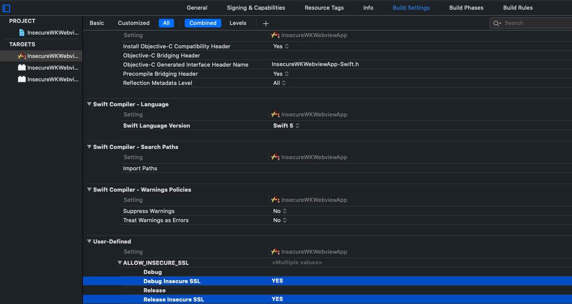Click YES value for Release Insecure SSL
Screen dimensions: 572x304
[277, 299]
